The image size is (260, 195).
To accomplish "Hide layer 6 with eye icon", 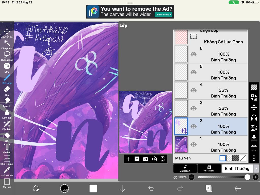I will (x=193, y=54).
